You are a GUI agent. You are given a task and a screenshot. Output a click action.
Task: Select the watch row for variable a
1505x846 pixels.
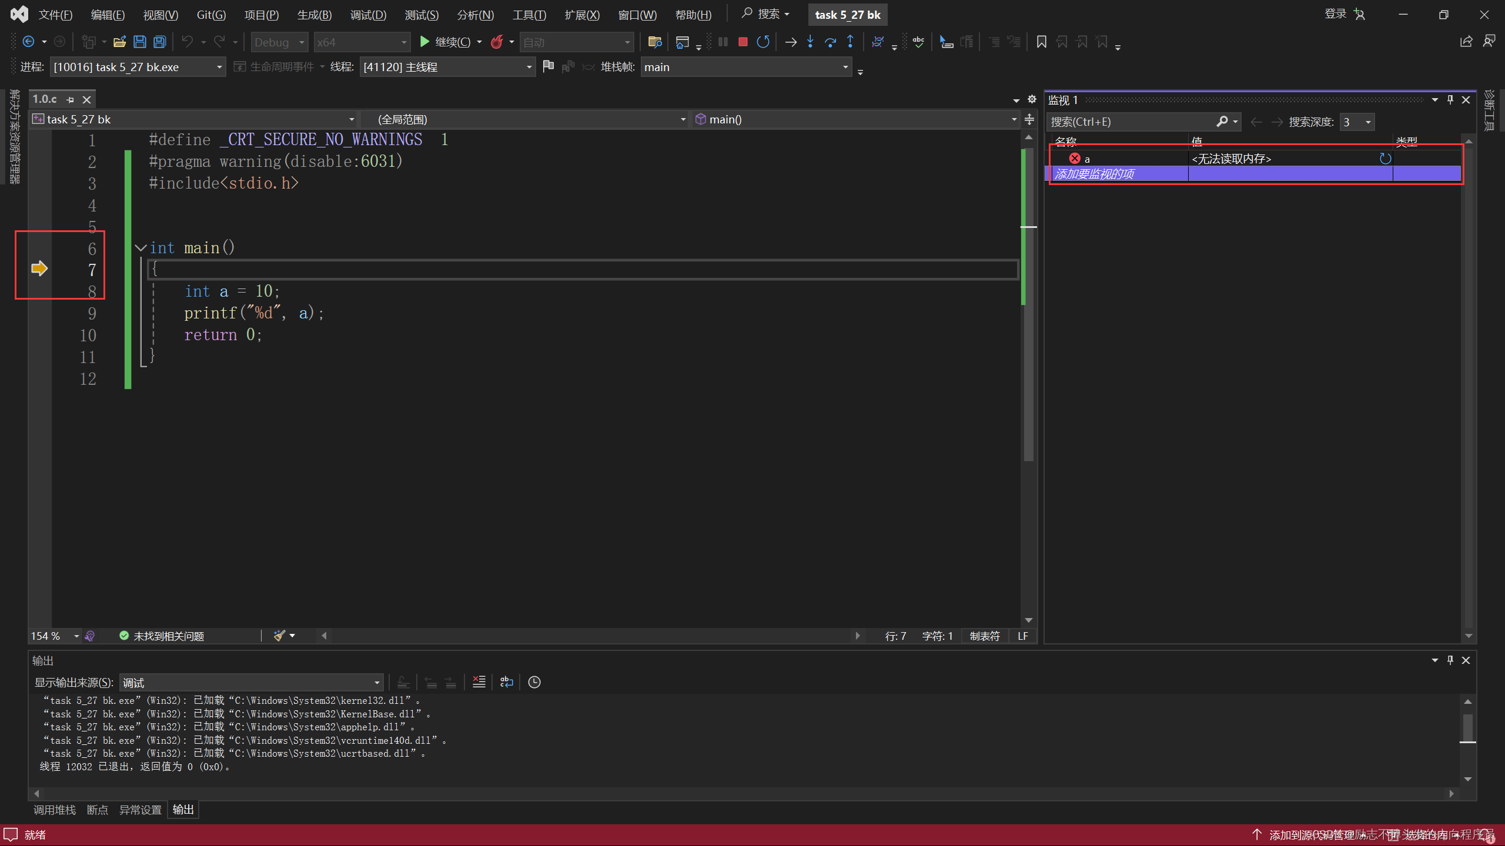point(1255,159)
